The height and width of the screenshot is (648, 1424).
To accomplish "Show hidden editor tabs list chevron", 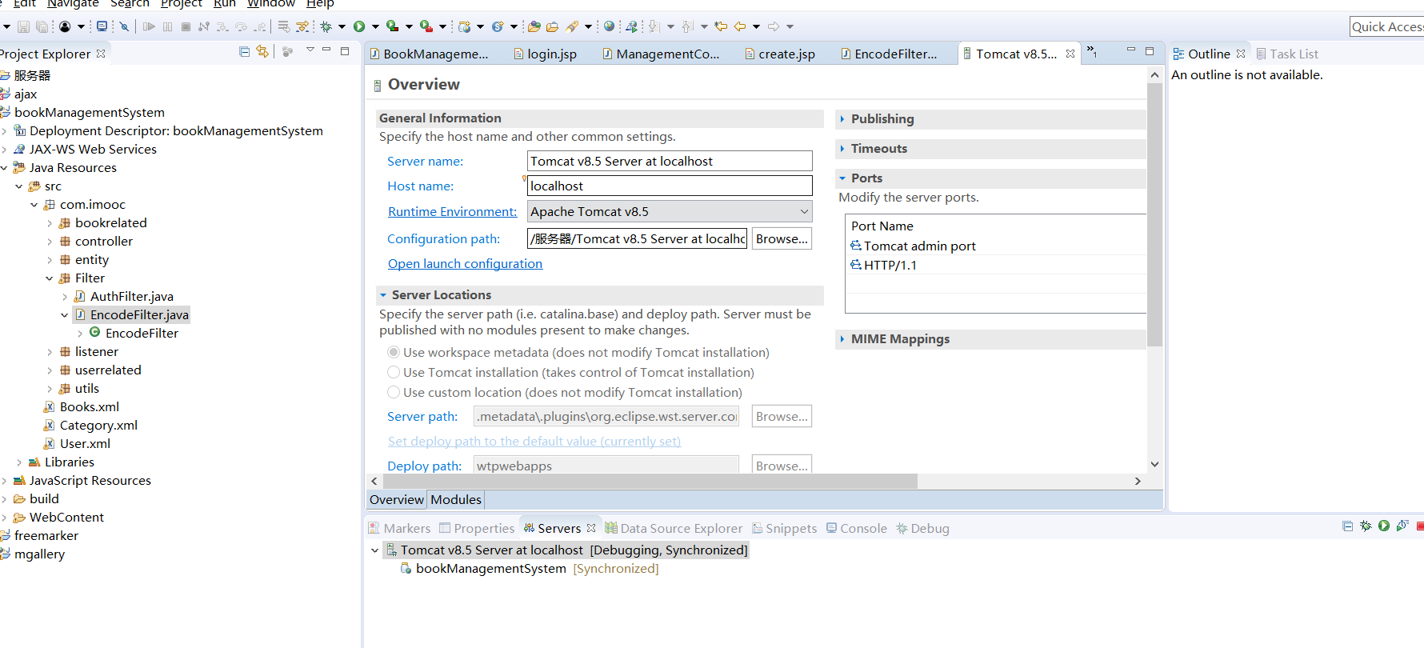I will [1091, 52].
